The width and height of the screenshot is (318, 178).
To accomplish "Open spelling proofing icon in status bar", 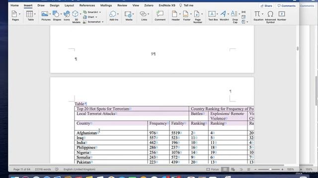I will pos(57,169).
